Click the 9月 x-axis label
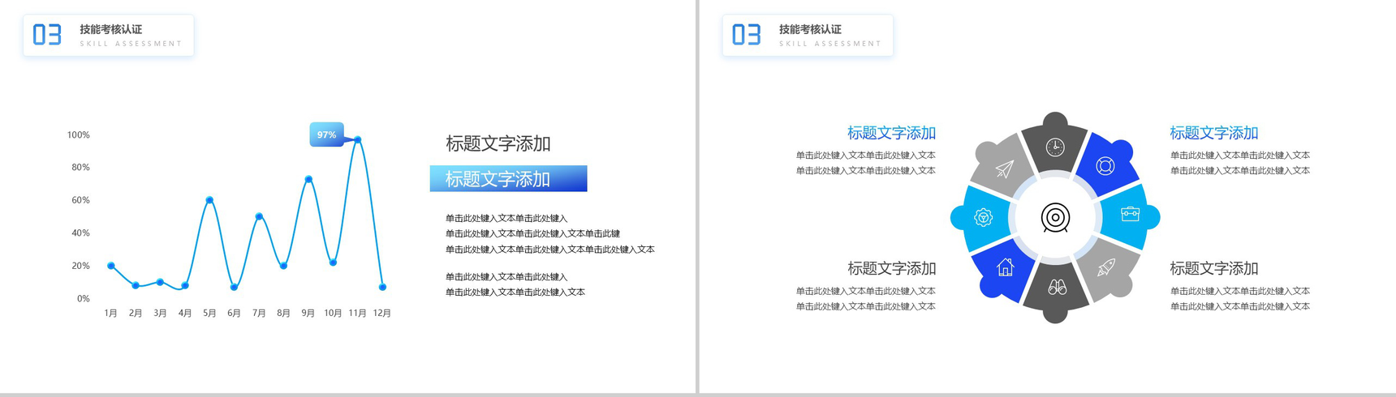Viewport: 1396px width, 397px height. 308,313
